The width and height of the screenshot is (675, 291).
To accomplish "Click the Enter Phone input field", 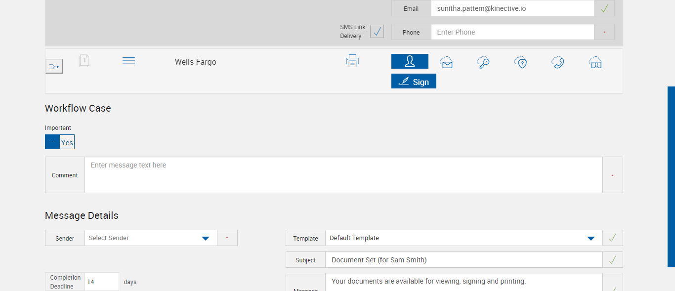I will tap(512, 32).
